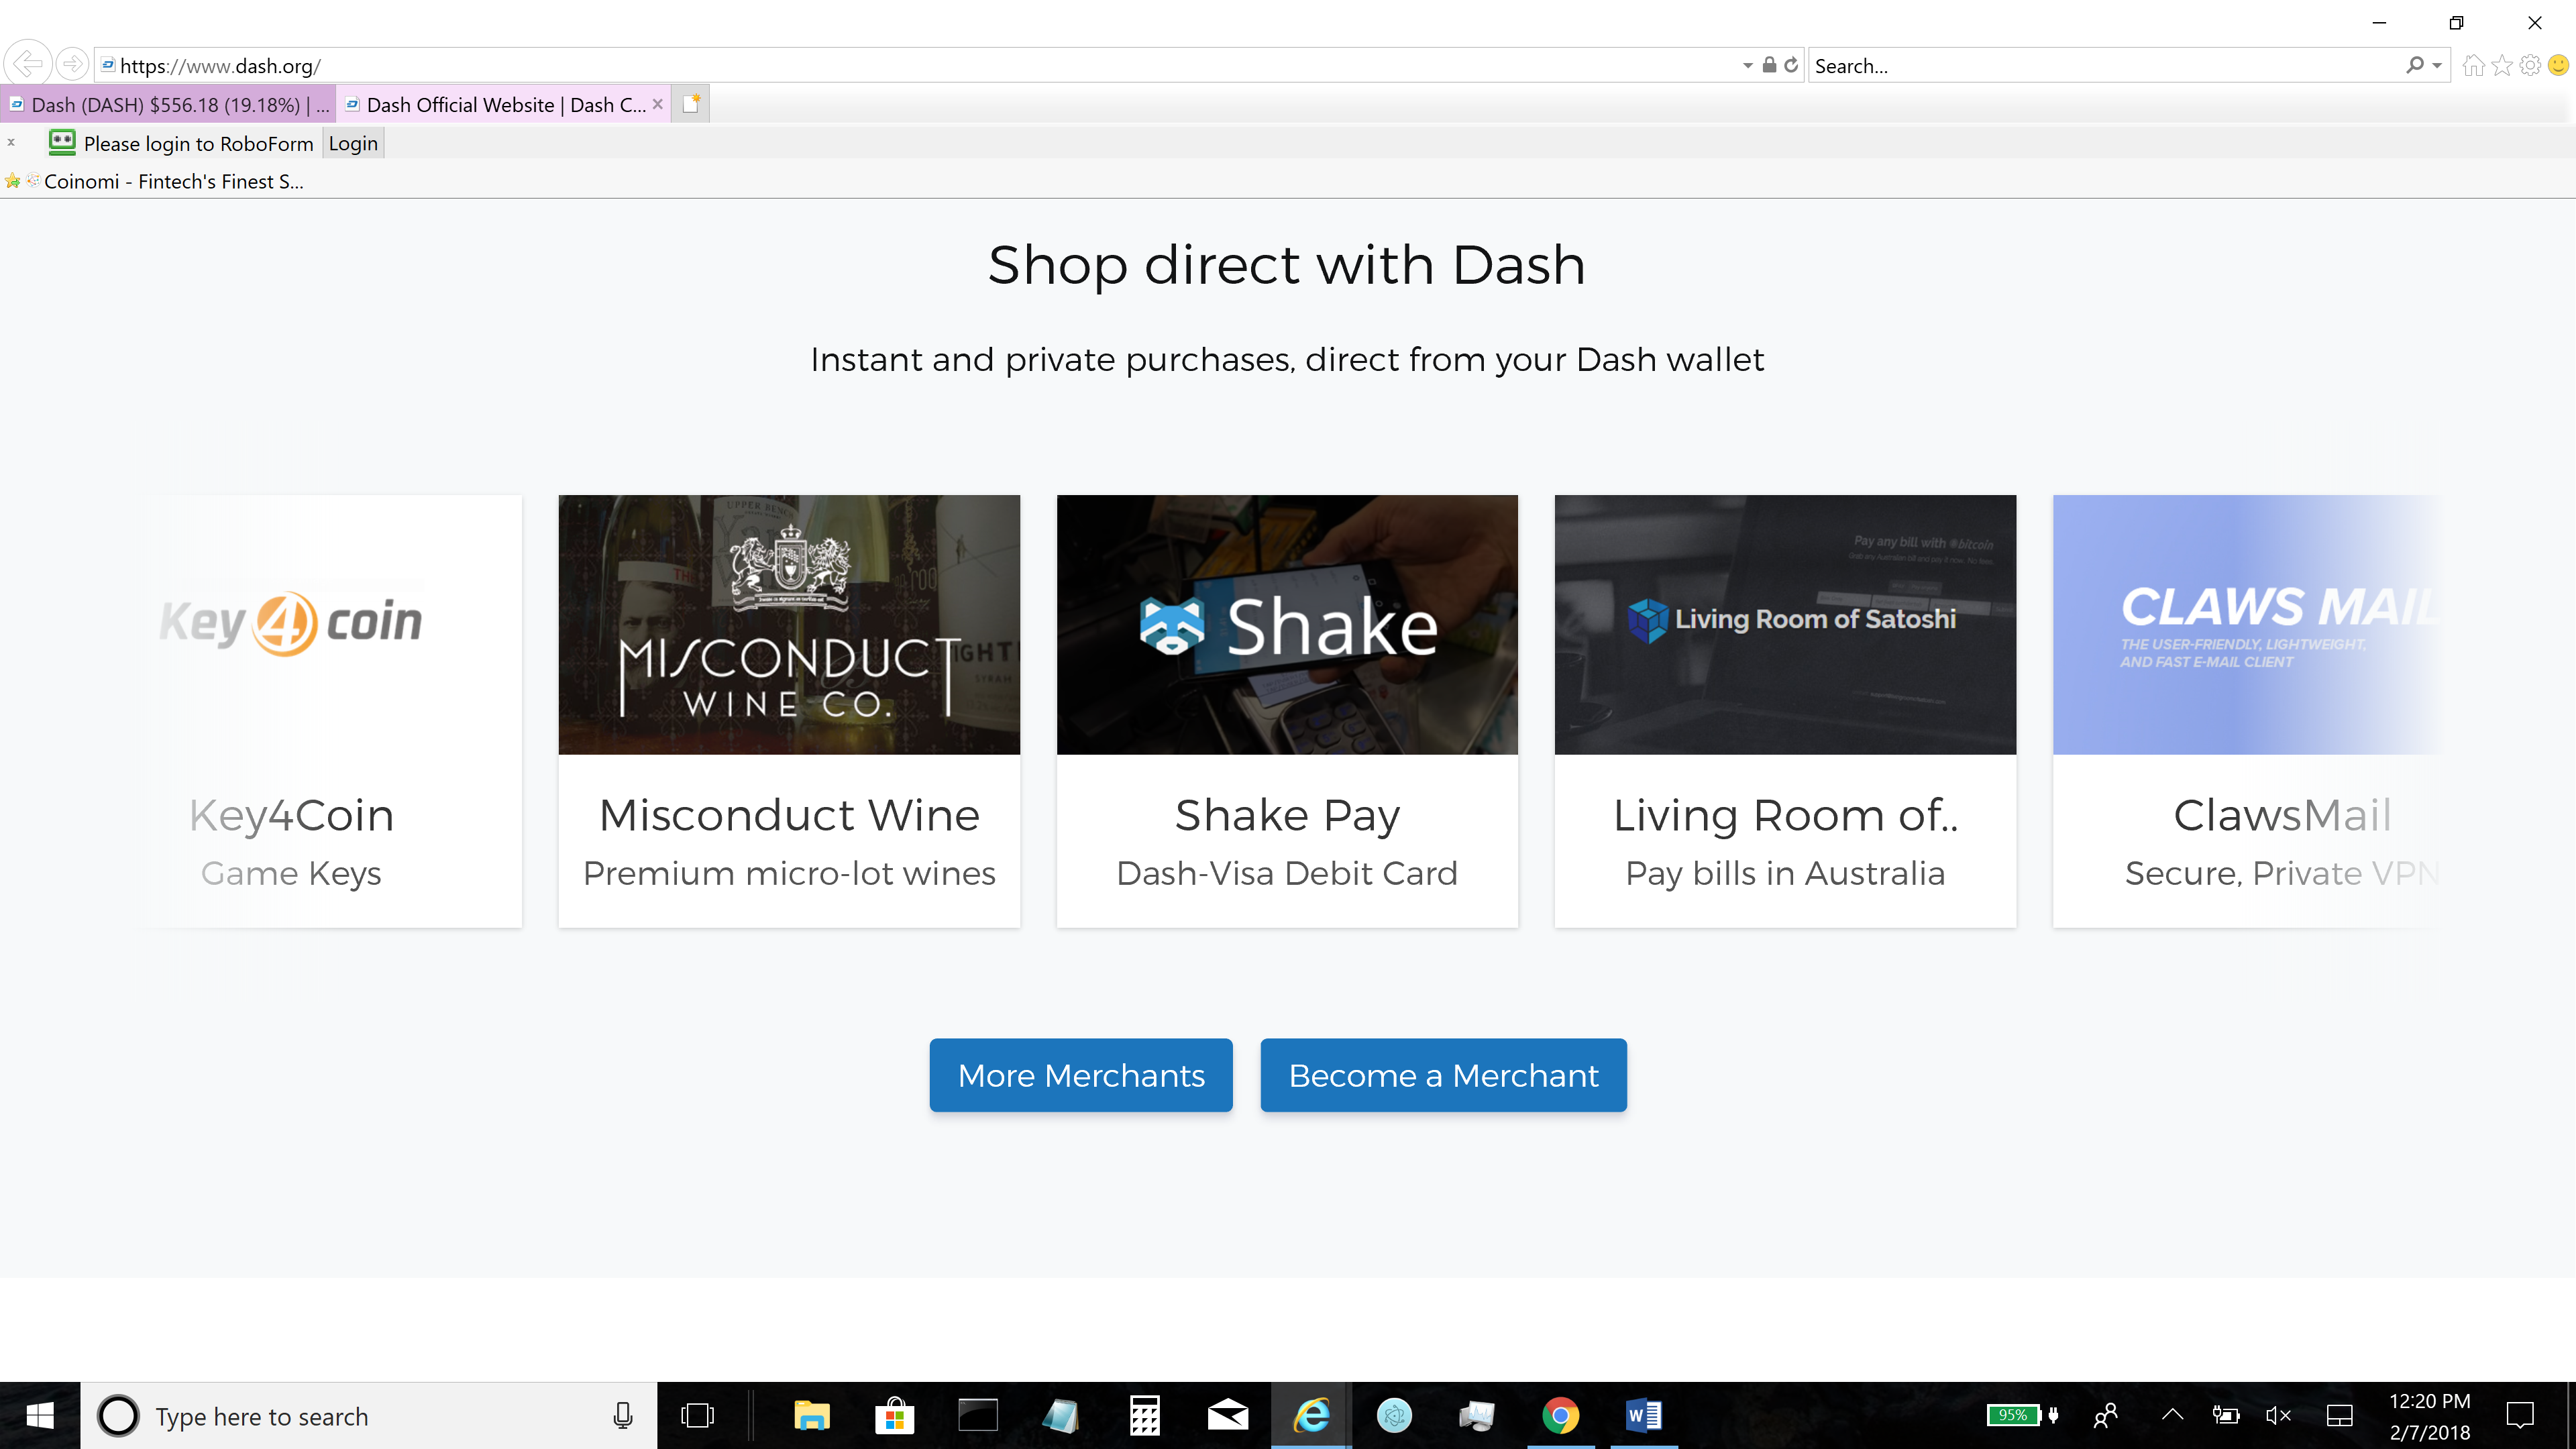Click the search magnifier icon
2576x1449 pixels.
(2414, 65)
